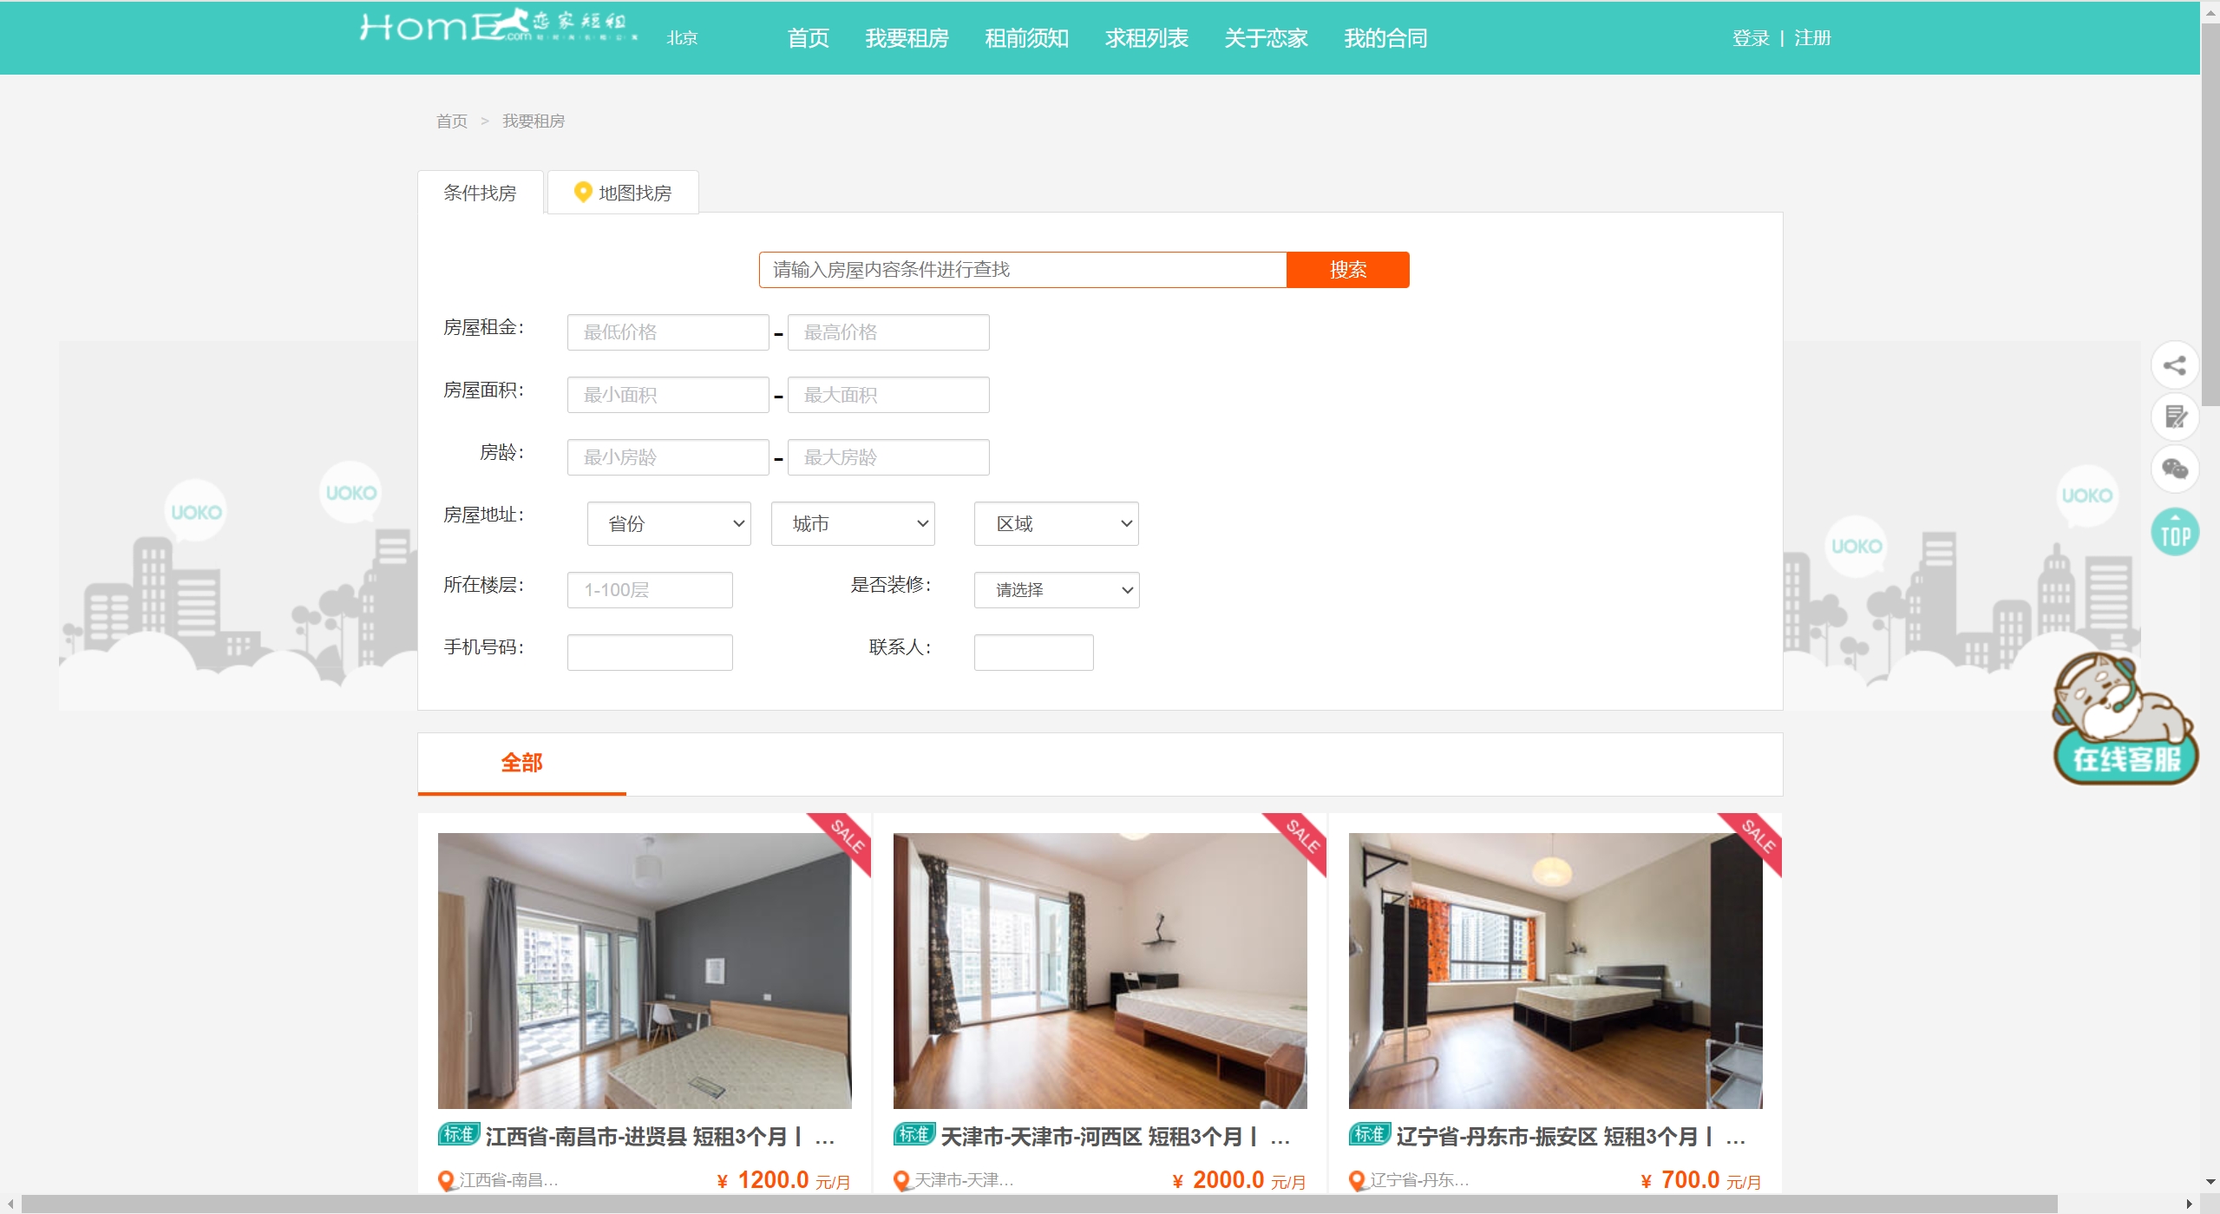Open the WeChat sidebar icon
Image resolution: width=2220 pixels, height=1214 pixels.
[2174, 469]
